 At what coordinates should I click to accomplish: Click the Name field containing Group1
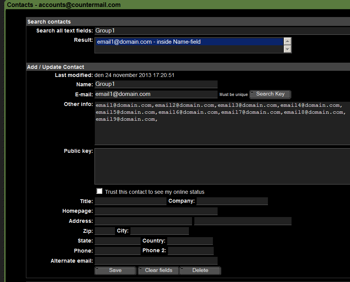point(156,84)
